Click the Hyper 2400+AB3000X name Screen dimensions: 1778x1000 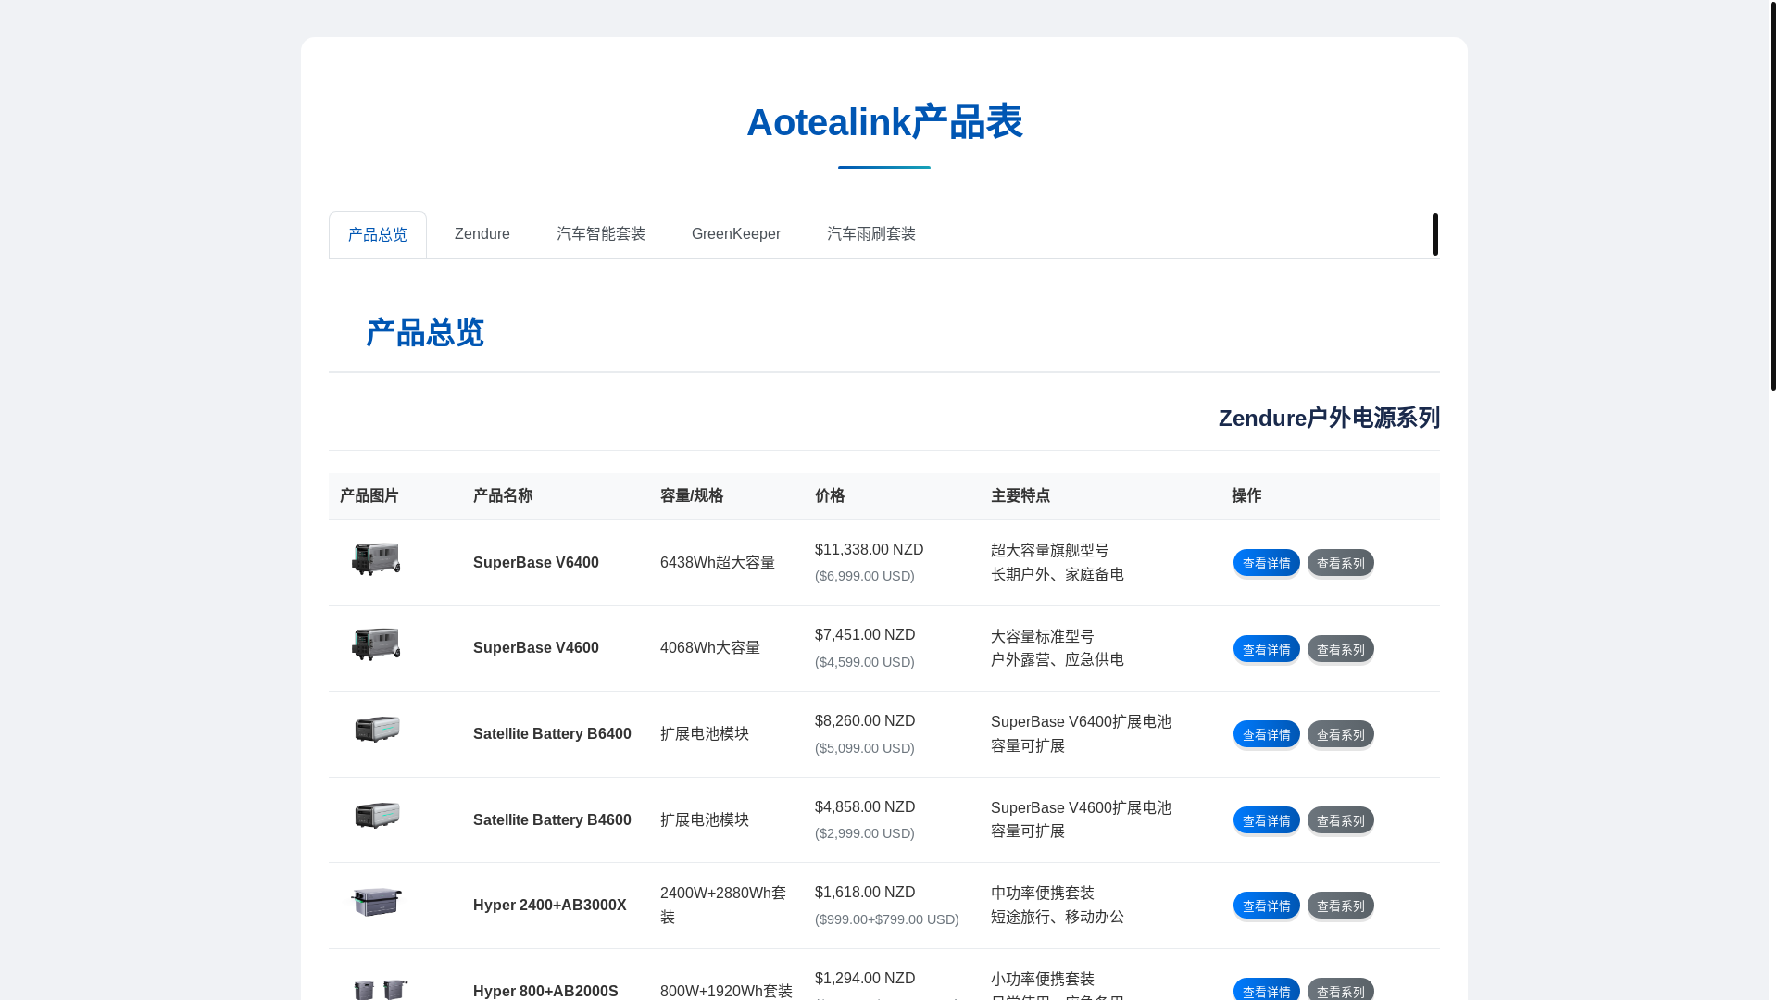(x=550, y=906)
